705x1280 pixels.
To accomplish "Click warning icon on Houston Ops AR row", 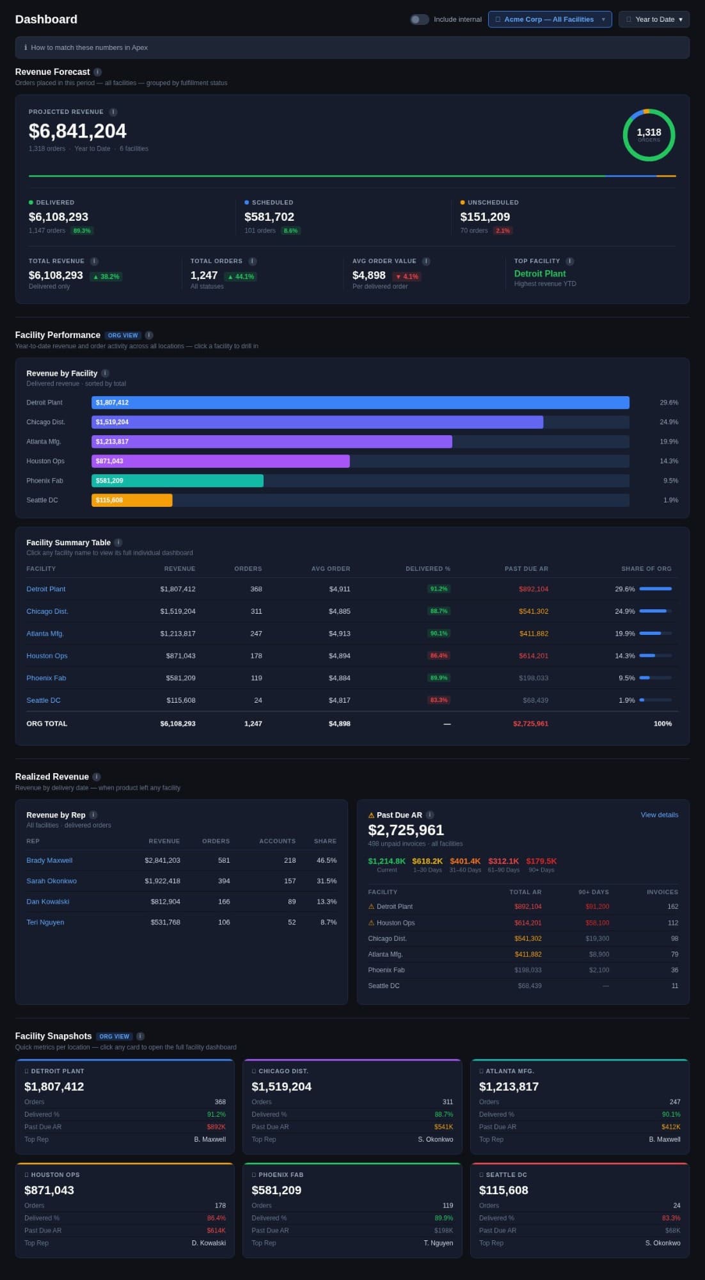I will [371, 923].
